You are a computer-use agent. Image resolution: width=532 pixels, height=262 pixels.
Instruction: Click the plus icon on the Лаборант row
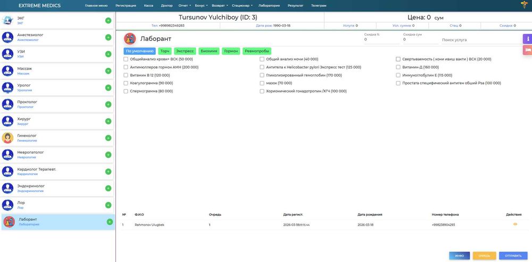click(110, 222)
